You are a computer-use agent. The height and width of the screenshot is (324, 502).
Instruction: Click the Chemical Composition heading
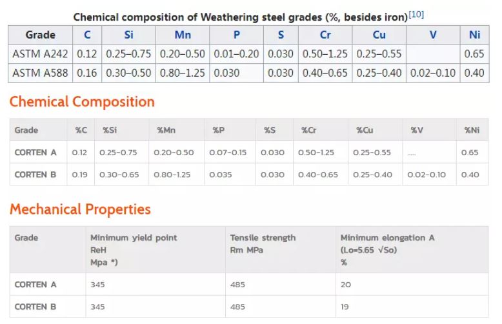[x=82, y=102]
